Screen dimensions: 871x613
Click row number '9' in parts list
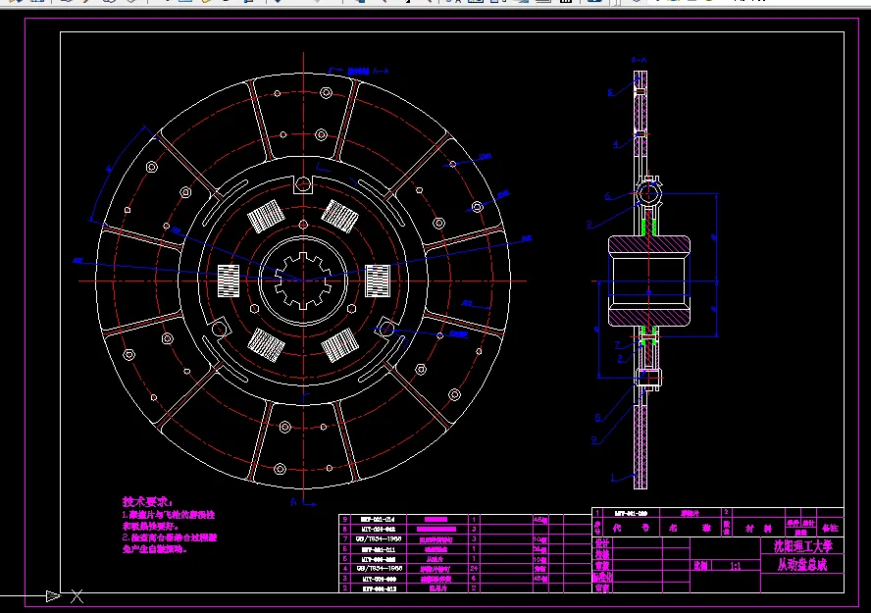(x=345, y=519)
